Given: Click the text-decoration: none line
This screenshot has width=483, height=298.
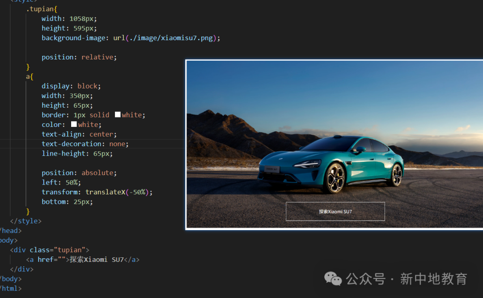Looking at the screenshot, I should 85,144.
